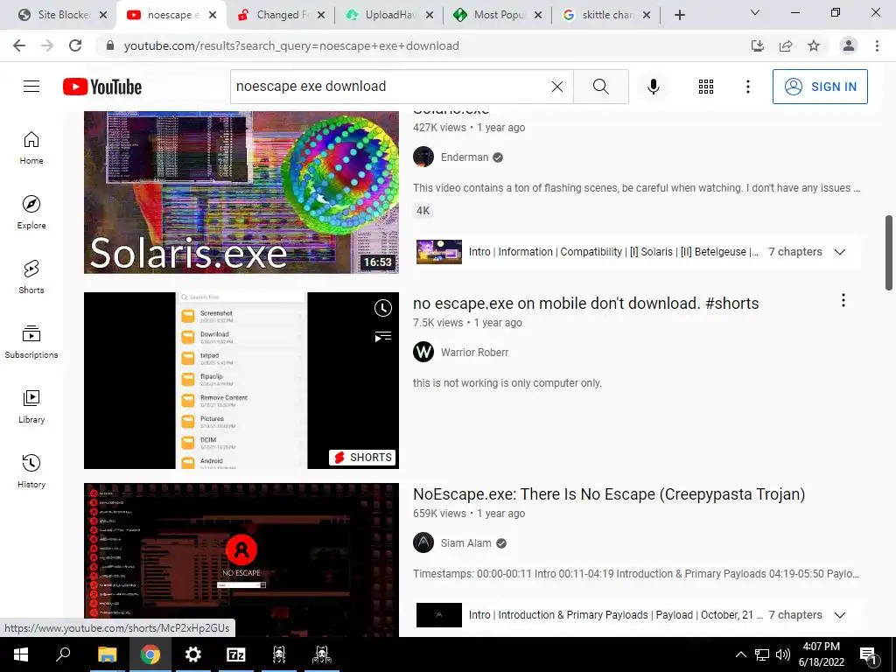The height and width of the screenshot is (672, 896).
Task: Open Settings gear from the taskbar
Action: 193,654
